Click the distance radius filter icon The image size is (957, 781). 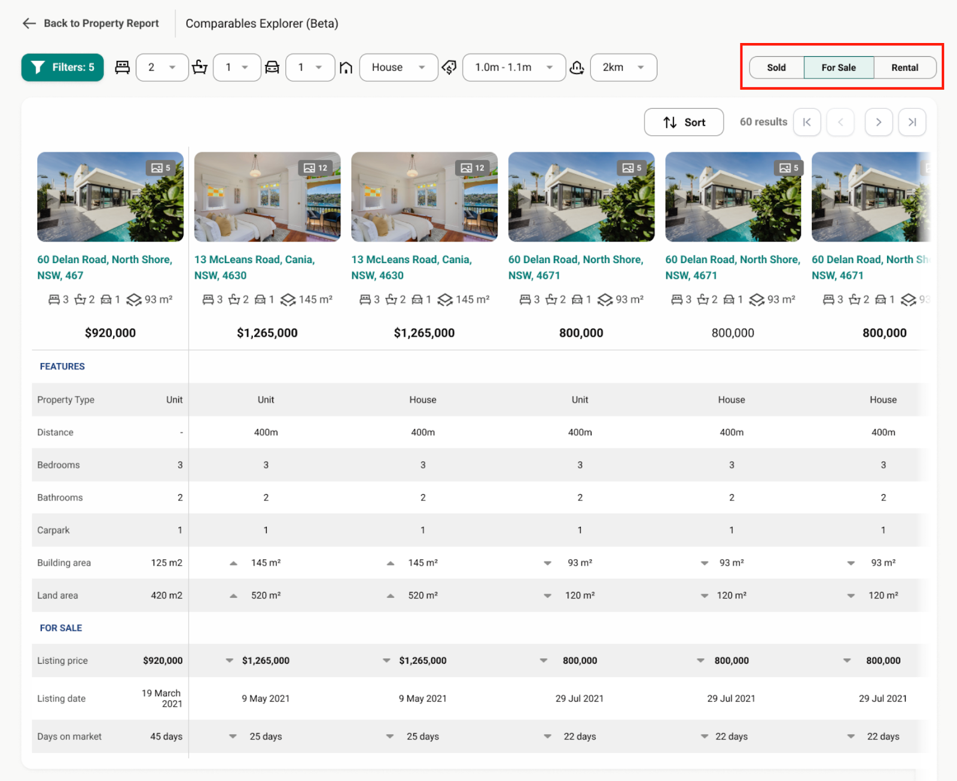click(577, 68)
